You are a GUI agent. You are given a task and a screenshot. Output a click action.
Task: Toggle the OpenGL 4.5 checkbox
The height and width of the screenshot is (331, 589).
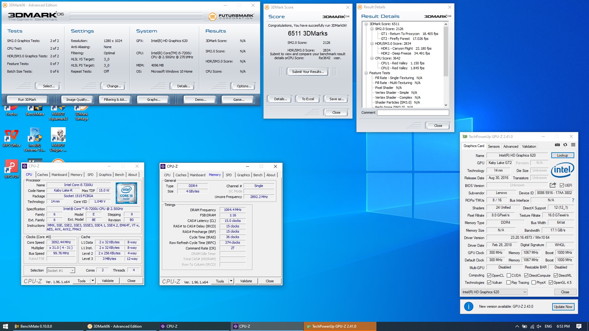tap(551, 283)
